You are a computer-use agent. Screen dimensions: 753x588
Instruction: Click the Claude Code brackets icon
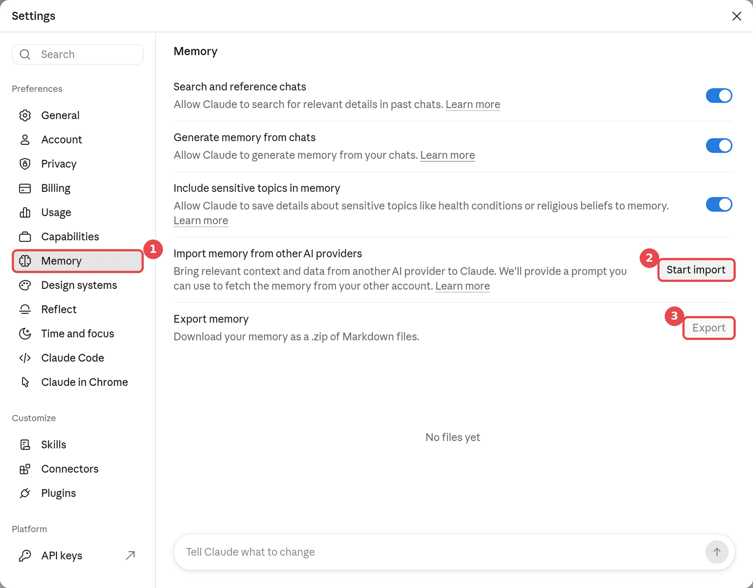tap(25, 358)
